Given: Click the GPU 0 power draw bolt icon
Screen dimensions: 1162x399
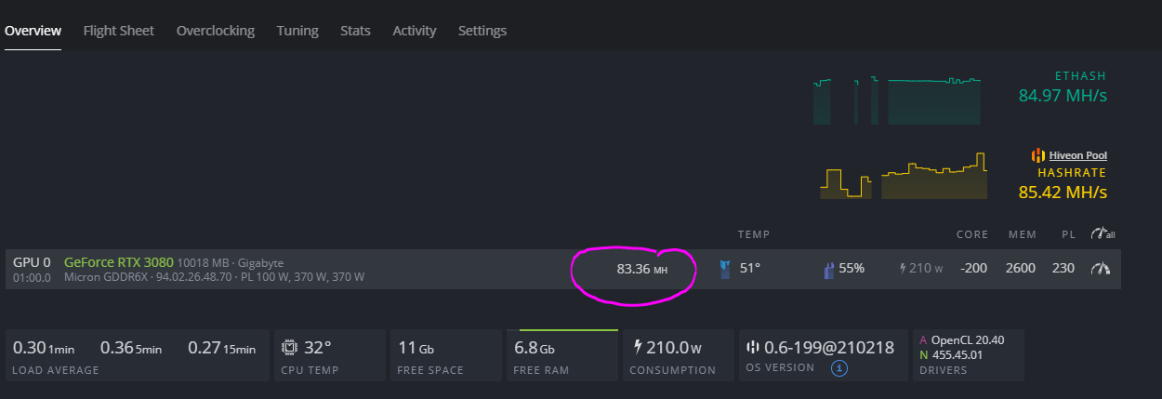Looking at the screenshot, I should (903, 269).
